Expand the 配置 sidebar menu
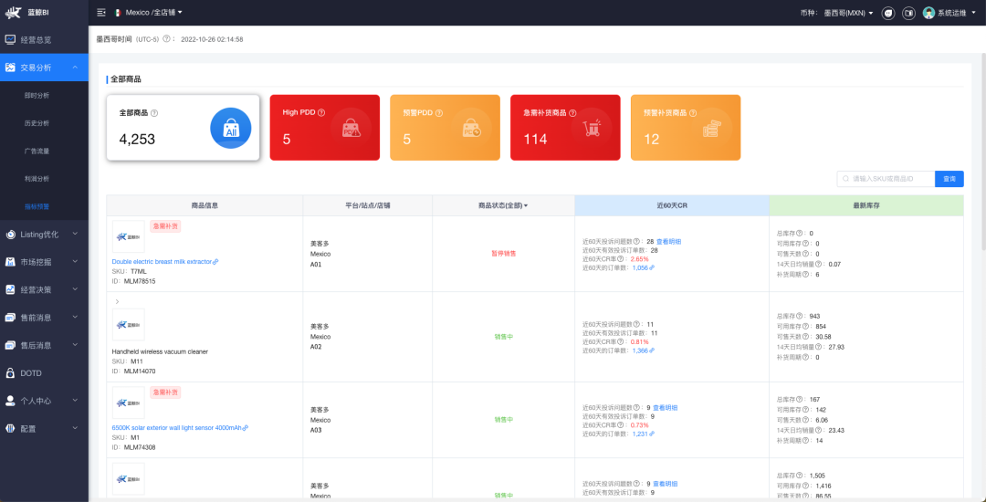Image resolution: width=986 pixels, height=502 pixels. tap(44, 428)
